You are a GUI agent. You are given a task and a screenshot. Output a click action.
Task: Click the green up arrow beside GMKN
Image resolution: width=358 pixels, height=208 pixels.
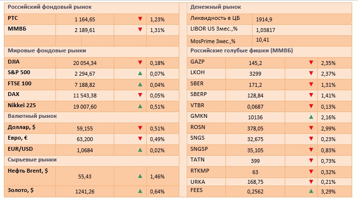tap(310, 117)
